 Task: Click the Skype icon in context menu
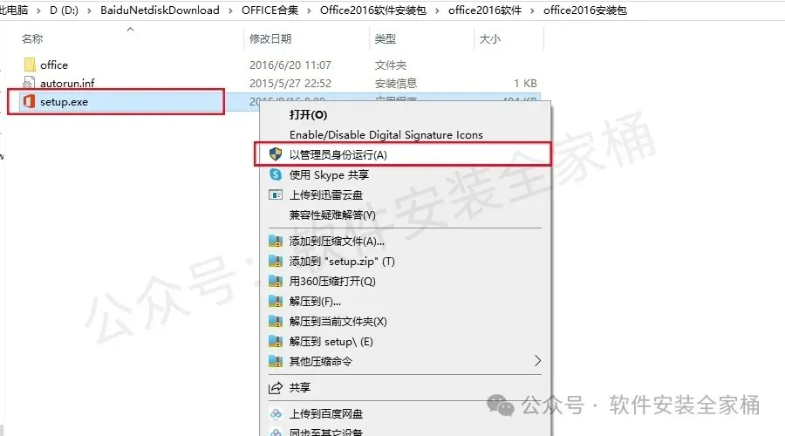(276, 174)
